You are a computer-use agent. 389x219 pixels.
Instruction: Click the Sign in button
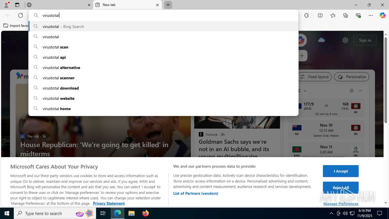(365, 40)
